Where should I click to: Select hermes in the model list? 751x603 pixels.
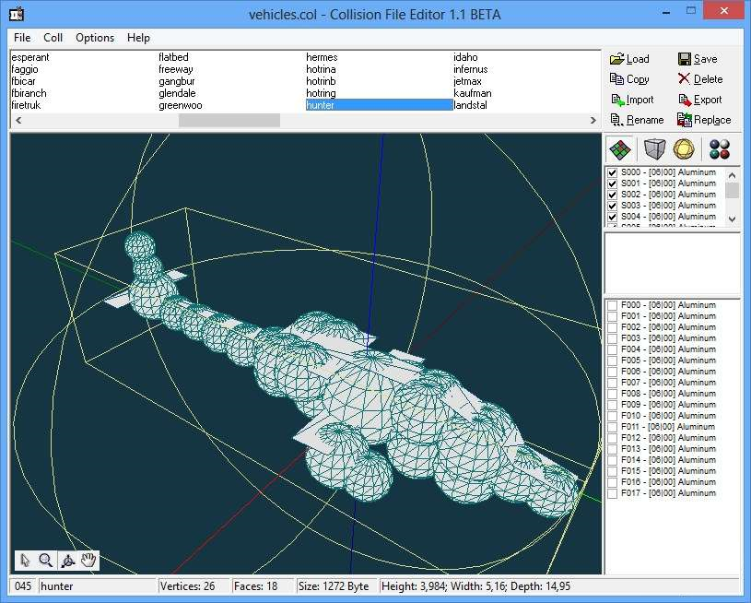[322, 57]
